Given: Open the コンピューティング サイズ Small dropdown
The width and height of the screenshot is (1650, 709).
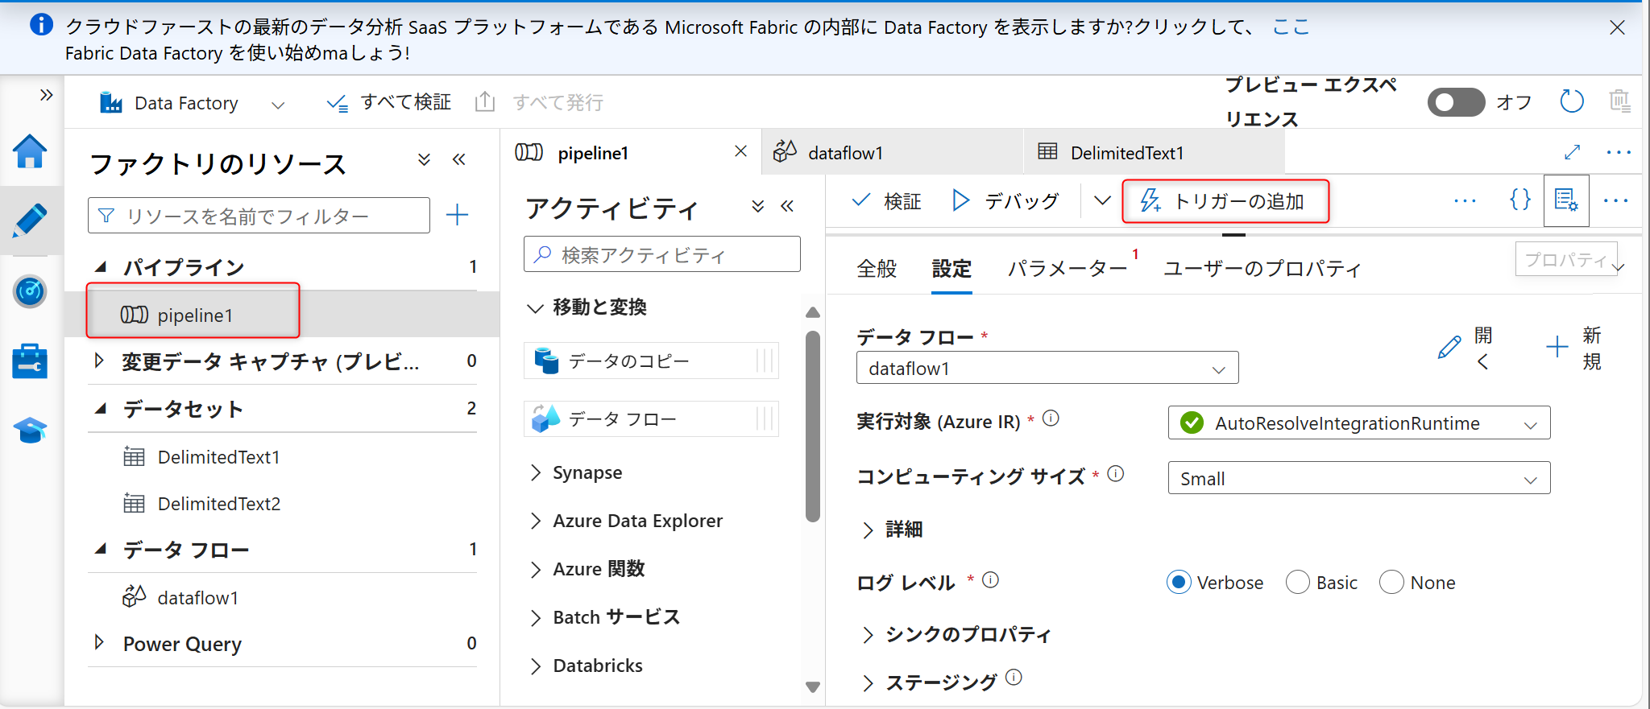Looking at the screenshot, I should point(1358,479).
